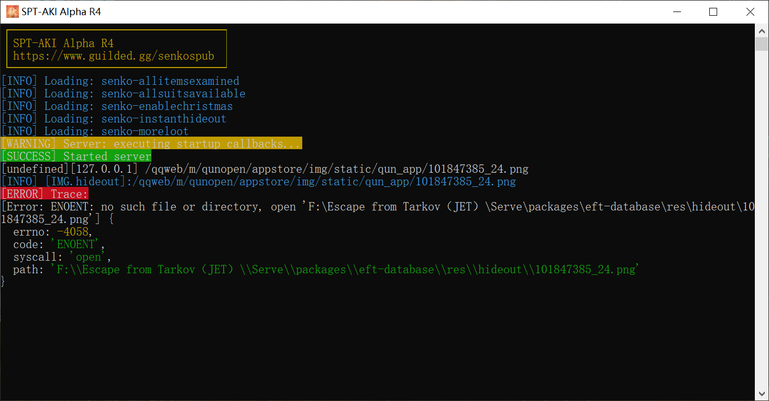The height and width of the screenshot is (401, 769).
Task: Click the 'path:' line with the hideout png
Action: (327, 270)
